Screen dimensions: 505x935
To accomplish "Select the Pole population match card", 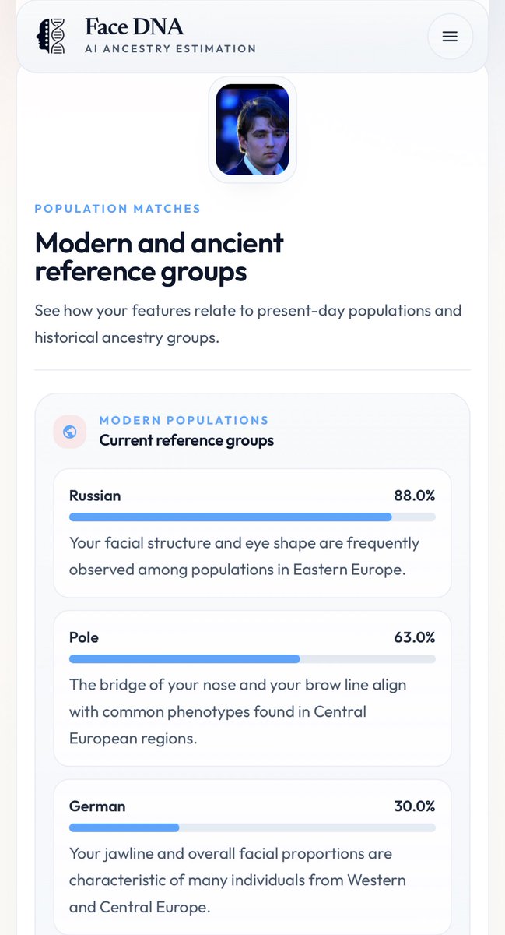I will tap(252, 688).
